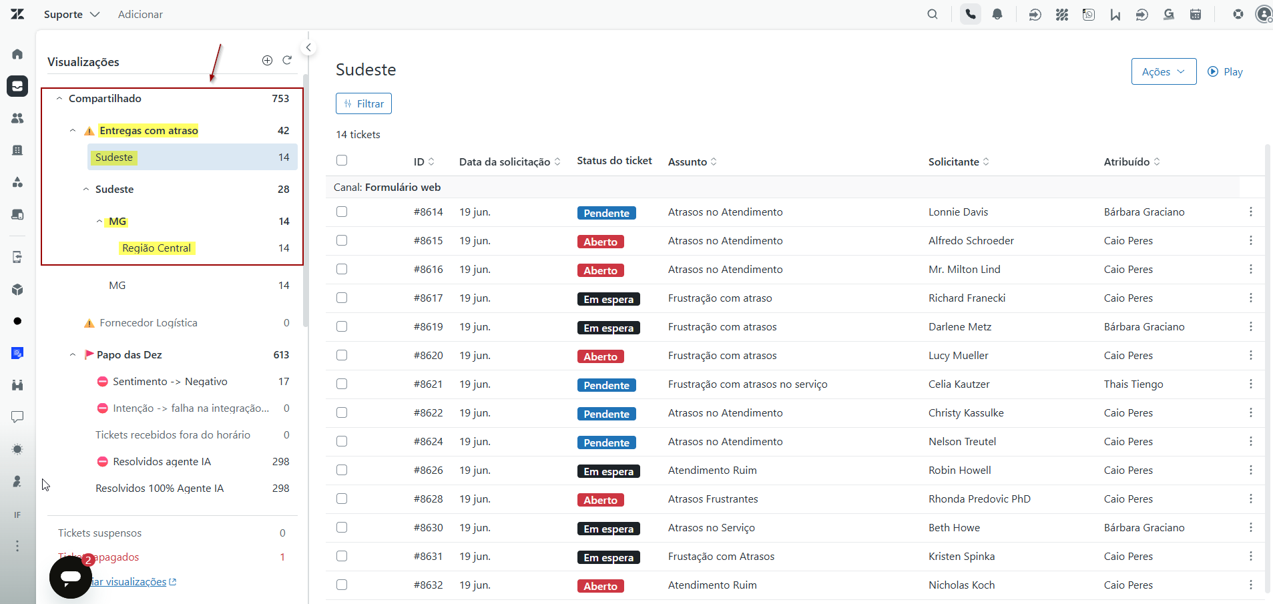
Task: Open the WhatsApp app icon in the top bar
Action: [x=1089, y=14]
